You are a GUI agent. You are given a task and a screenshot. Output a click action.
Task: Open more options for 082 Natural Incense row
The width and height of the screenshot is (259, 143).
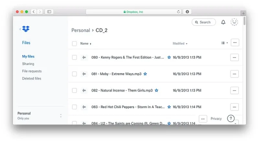tap(234, 90)
